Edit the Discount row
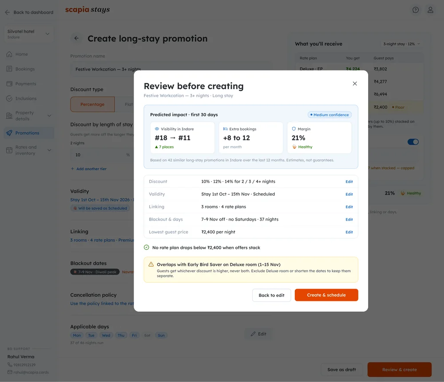444x382 pixels. tap(349, 182)
